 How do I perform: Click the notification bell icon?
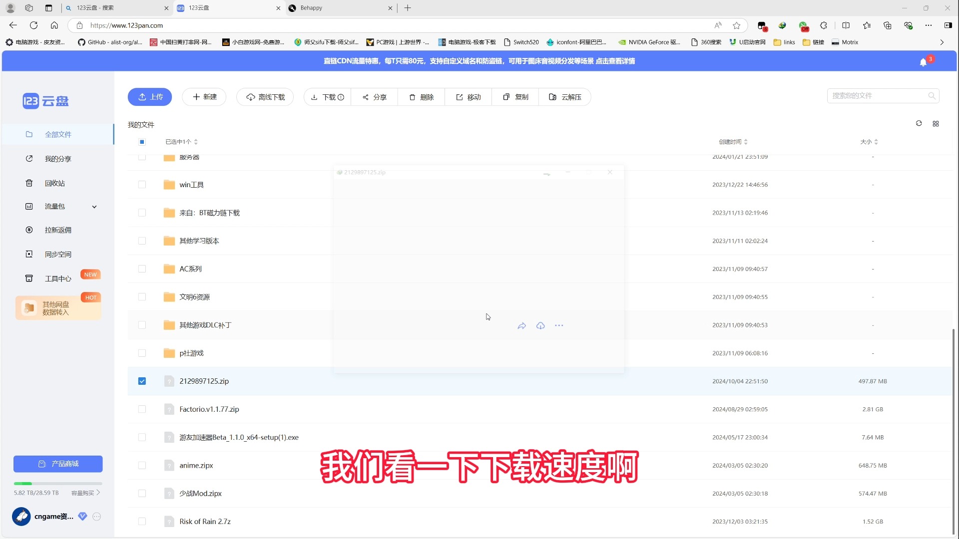(x=923, y=62)
